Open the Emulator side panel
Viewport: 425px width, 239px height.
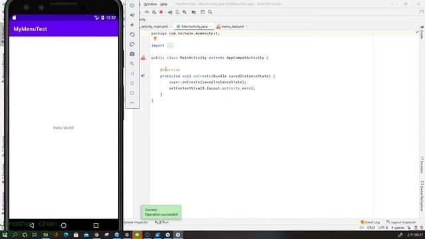(x=422, y=165)
